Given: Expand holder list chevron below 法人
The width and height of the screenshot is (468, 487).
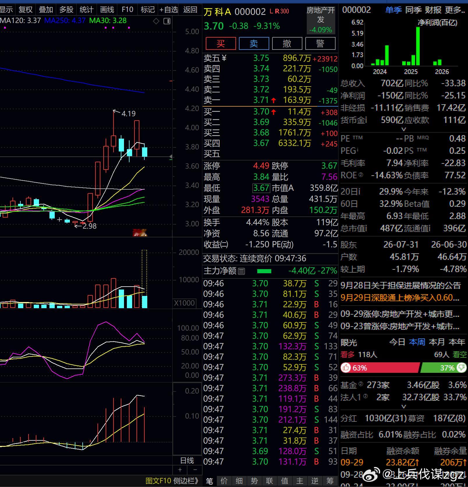Looking at the screenshot, I should tap(404, 406).
